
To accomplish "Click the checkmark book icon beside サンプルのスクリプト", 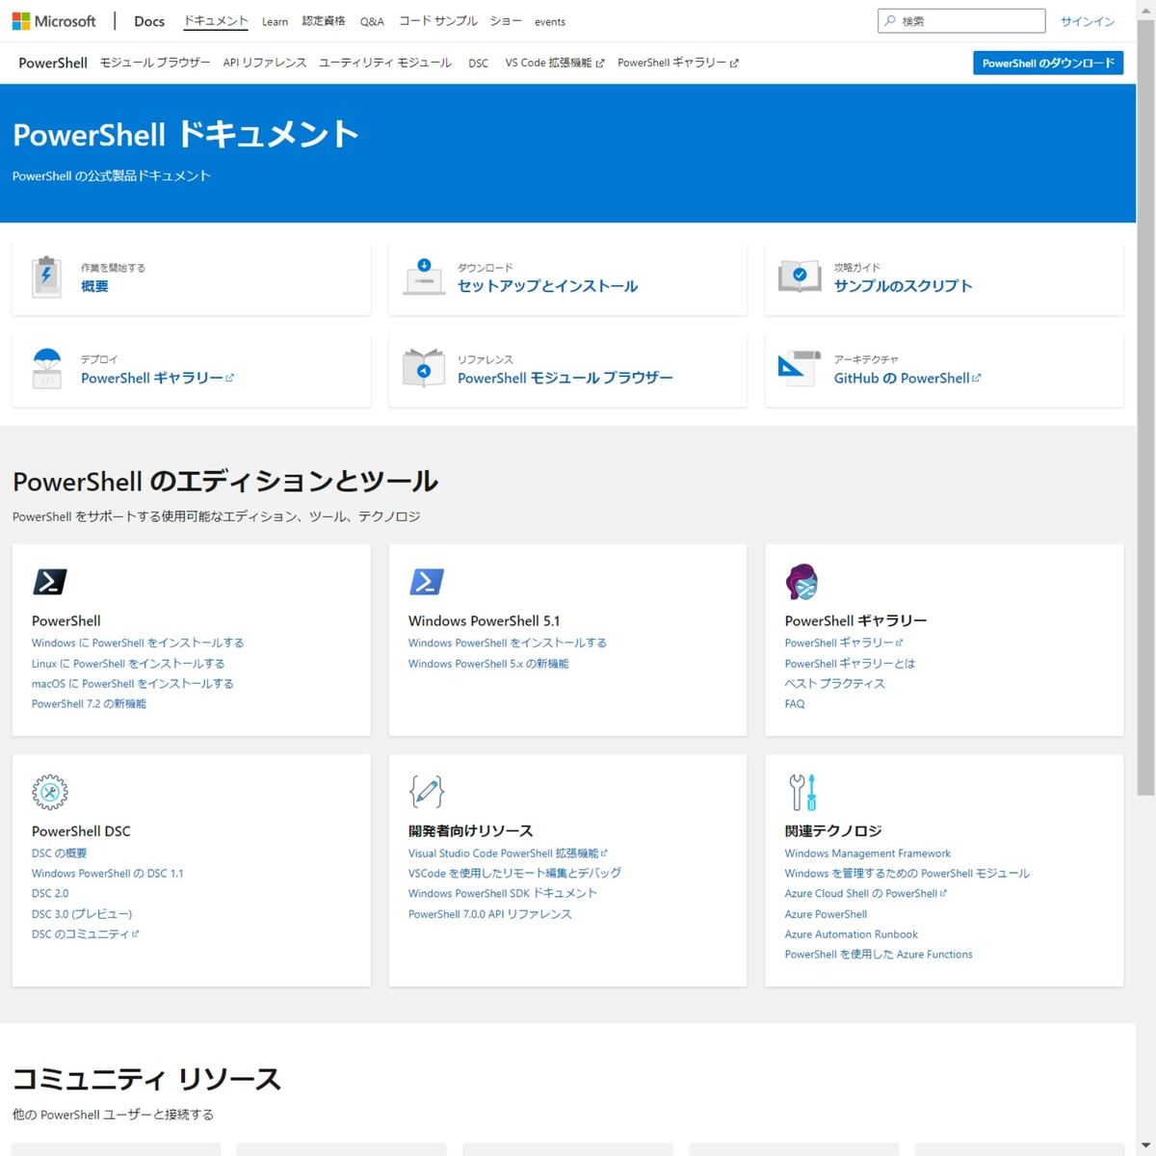I will coord(800,276).
